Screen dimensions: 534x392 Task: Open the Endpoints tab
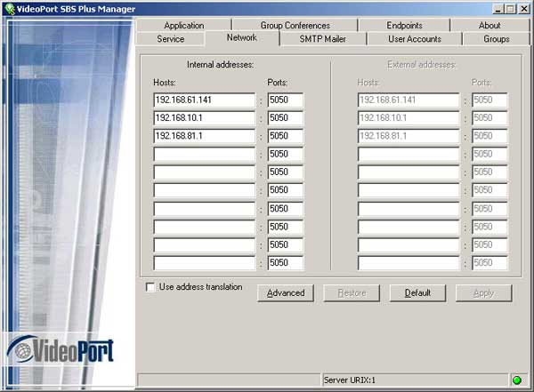point(404,25)
